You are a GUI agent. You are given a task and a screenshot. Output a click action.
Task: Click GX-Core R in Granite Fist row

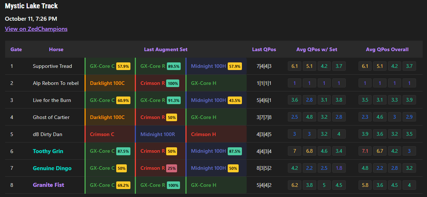coord(153,185)
